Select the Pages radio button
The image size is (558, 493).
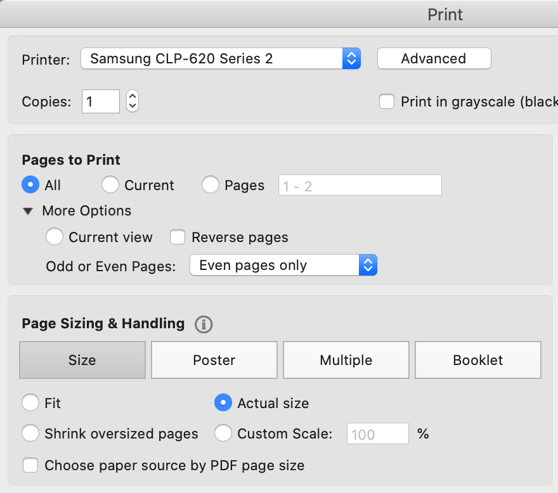209,185
